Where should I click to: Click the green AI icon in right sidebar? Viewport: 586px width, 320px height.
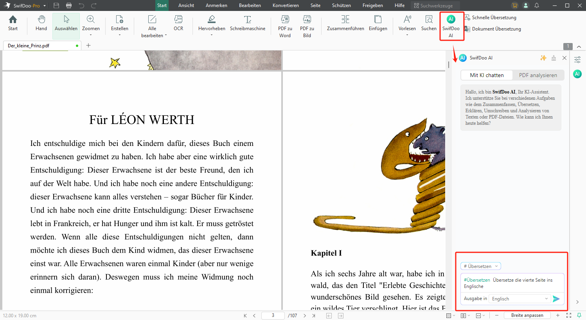click(577, 74)
